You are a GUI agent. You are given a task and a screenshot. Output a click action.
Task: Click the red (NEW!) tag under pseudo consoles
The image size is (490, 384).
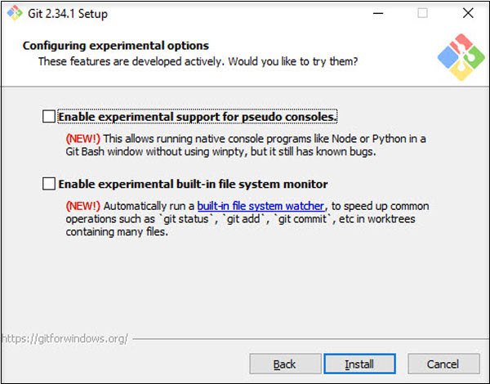click(82, 139)
